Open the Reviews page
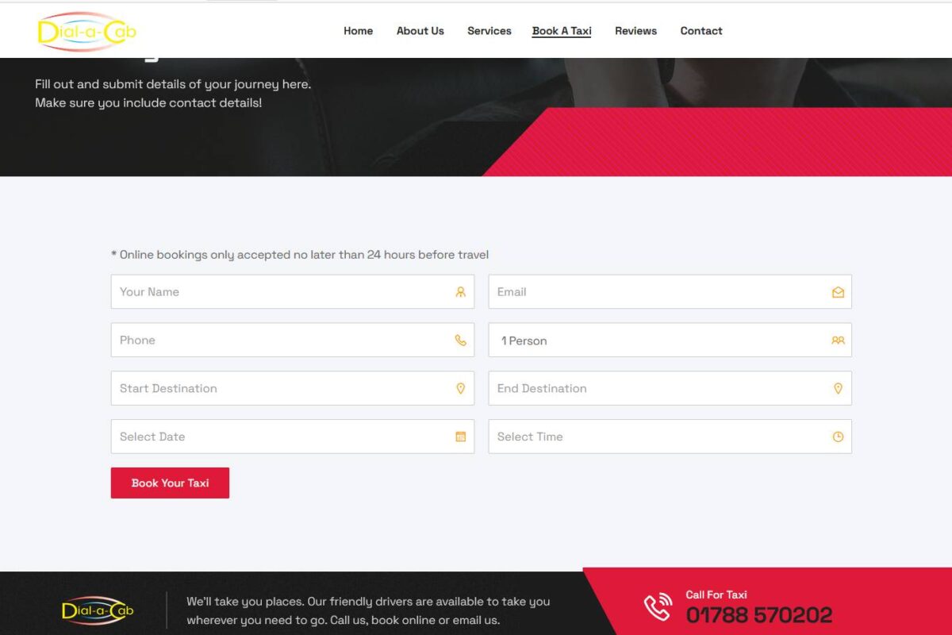Viewport: 952px width, 635px height. 635,31
